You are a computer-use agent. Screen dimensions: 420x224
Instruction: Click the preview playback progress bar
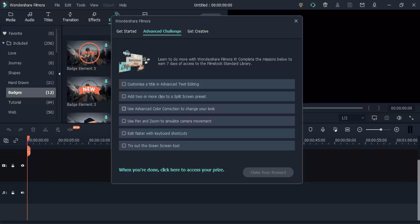point(333,108)
